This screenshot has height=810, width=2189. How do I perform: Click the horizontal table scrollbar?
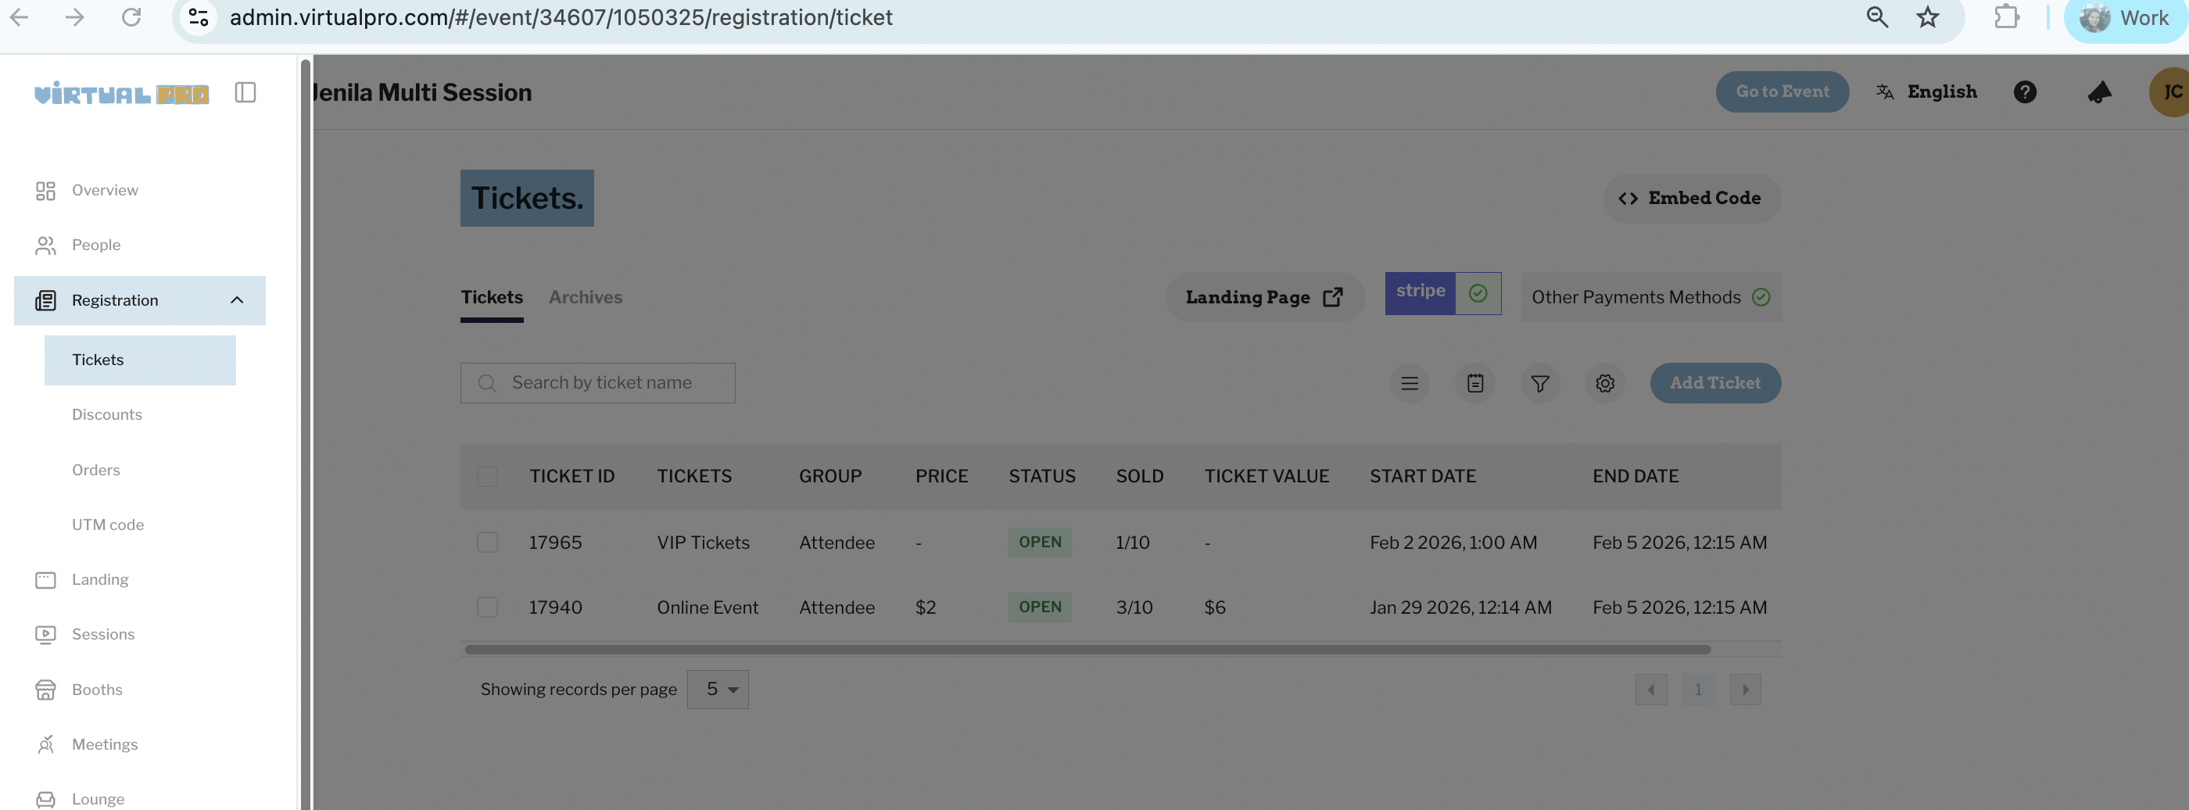pos(1087,650)
